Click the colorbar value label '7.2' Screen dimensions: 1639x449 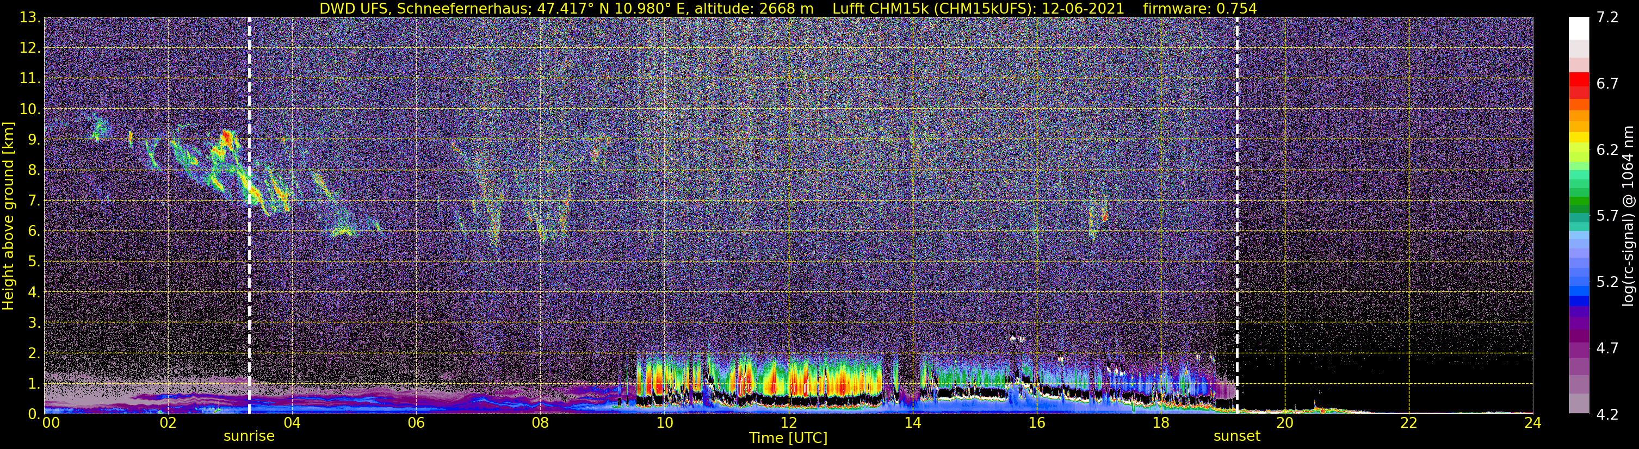[1607, 18]
